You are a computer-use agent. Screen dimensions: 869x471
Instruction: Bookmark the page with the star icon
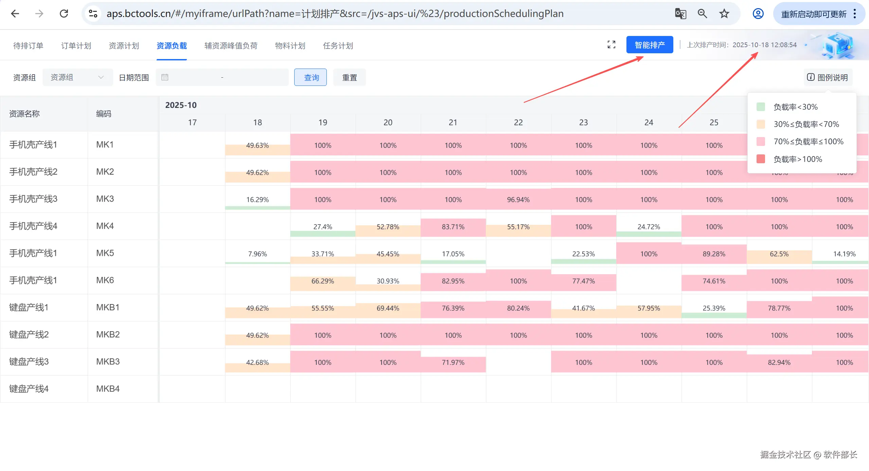(x=724, y=14)
